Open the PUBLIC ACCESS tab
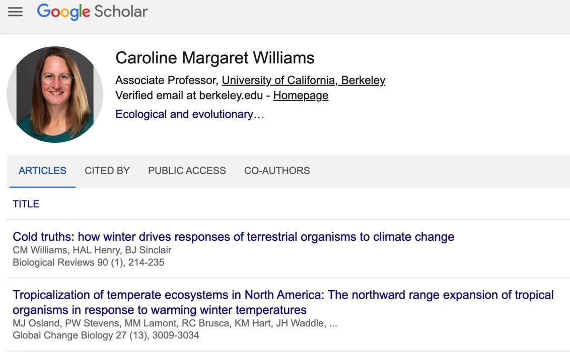 click(x=187, y=171)
